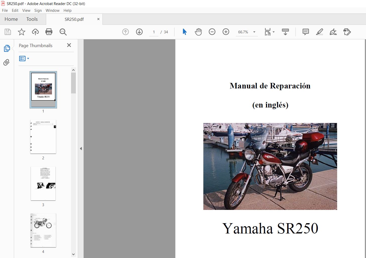Click the motorcycle photo on the page
The width and height of the screenshot is (366, 258).
click(x=270, y=166)
